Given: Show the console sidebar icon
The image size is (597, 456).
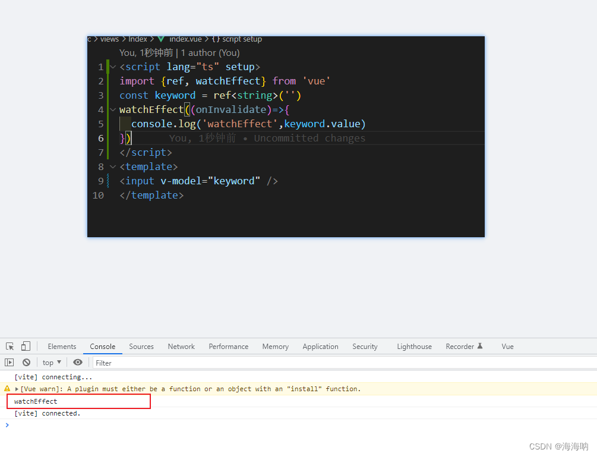Looking at the screenshot, I should click(x=9, y=362).
